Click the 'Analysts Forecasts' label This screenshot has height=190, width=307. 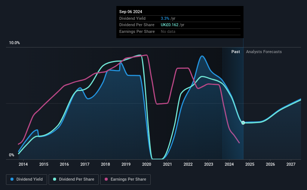point(264,52)
